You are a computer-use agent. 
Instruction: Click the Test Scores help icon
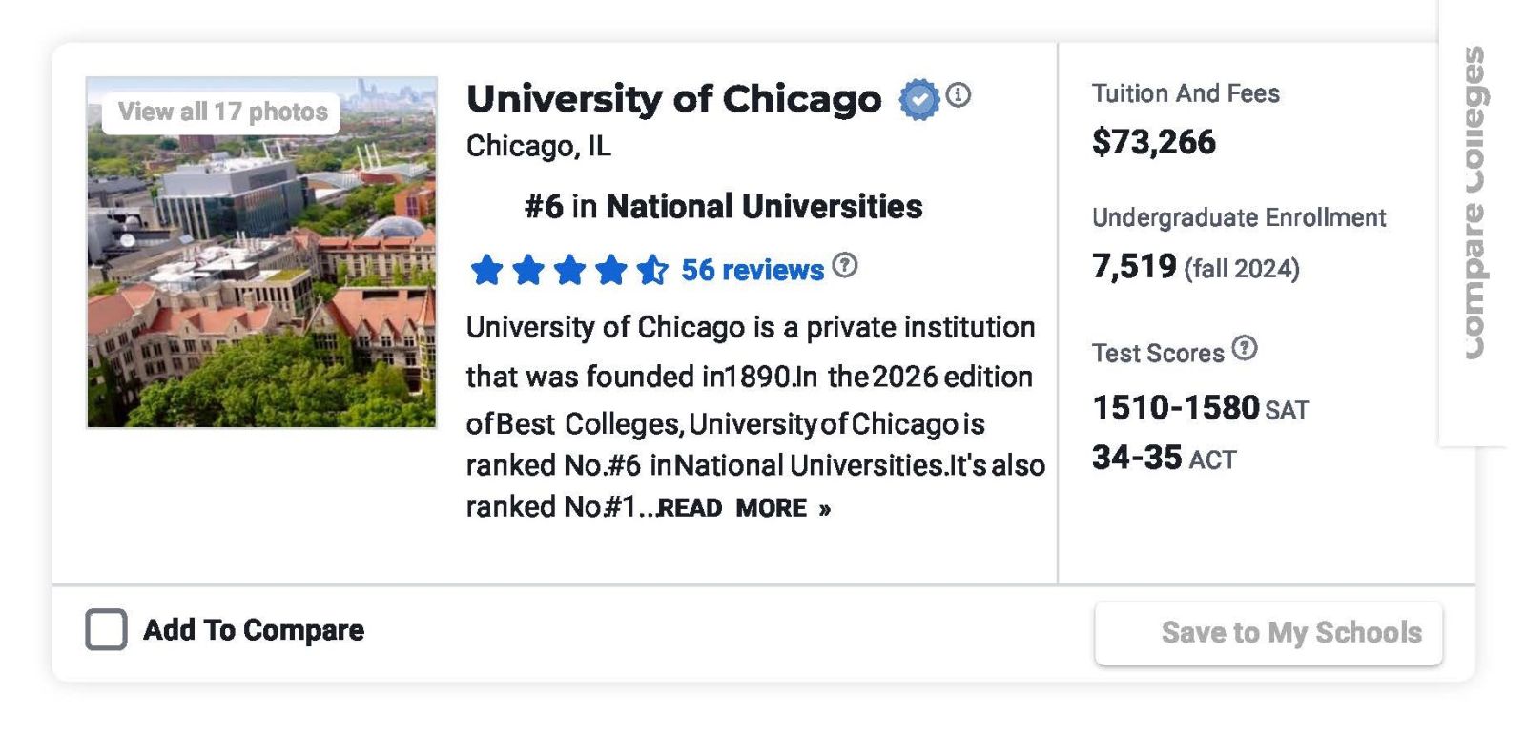1244,348
